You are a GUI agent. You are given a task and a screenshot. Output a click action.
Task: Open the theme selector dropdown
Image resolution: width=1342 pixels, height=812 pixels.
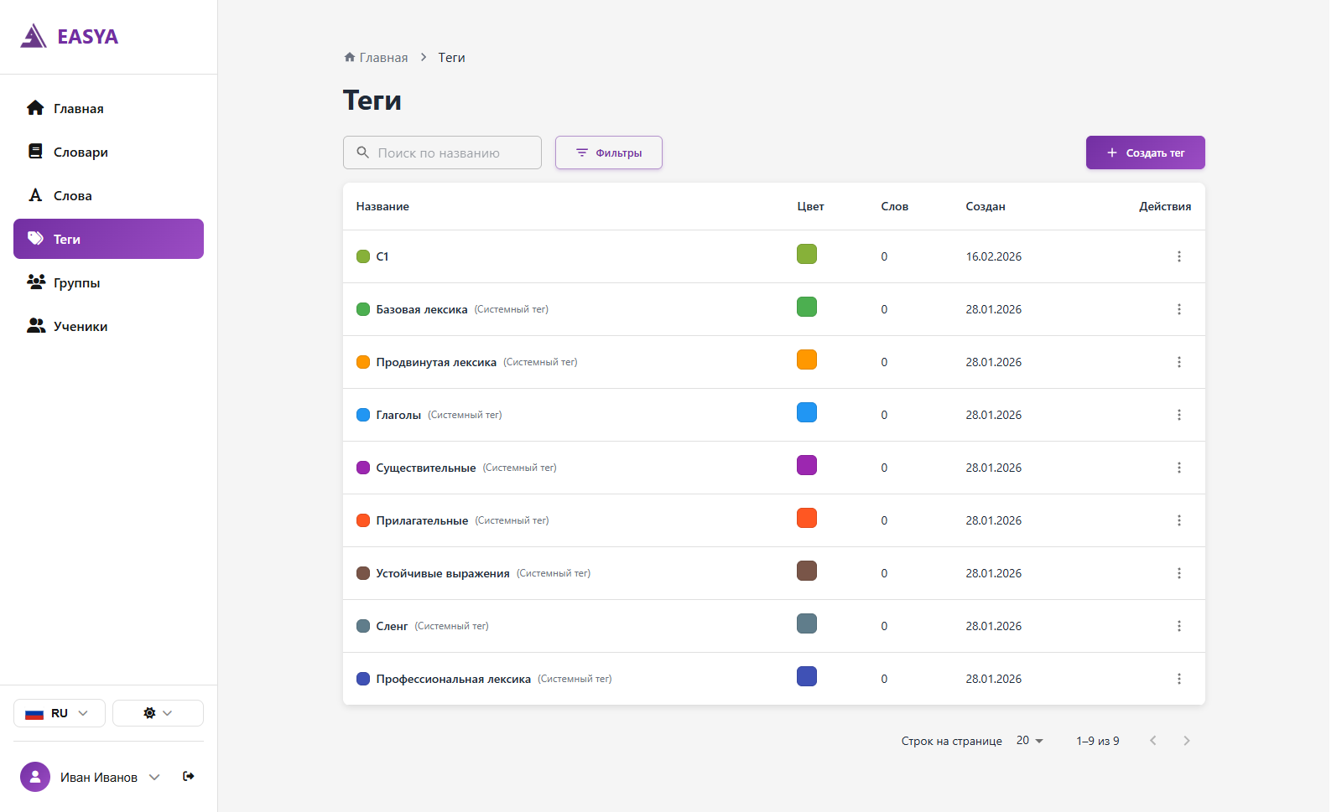158,713
